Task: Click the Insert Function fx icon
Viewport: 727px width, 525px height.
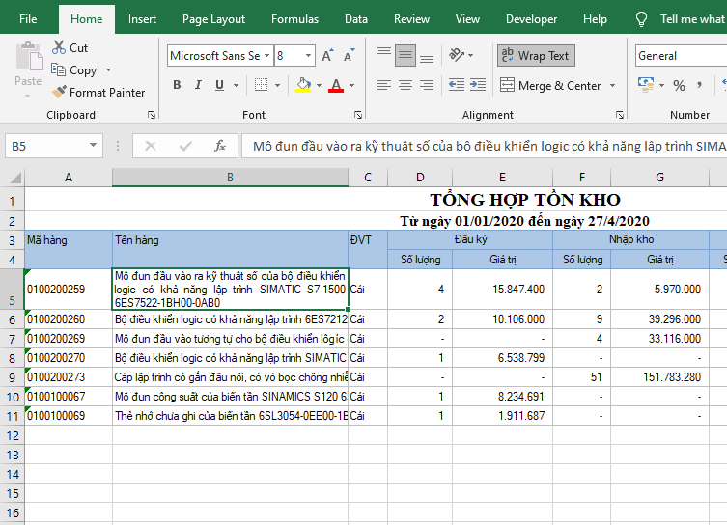Action: click(220, 146)
